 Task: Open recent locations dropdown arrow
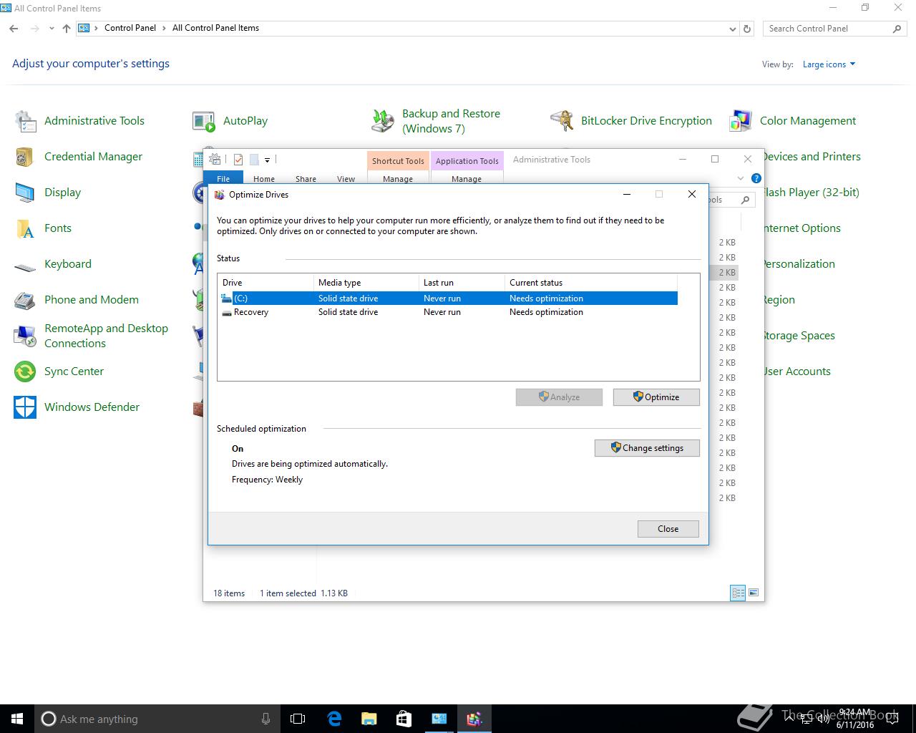[x=52, y=29]
